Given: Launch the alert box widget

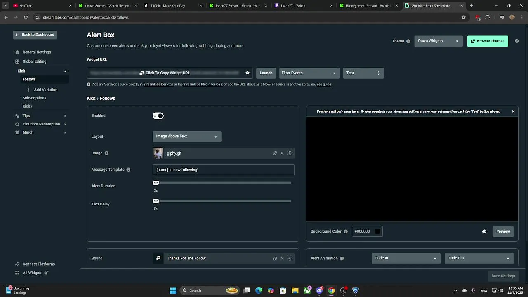Looking at the screenshot, I should point(266,73).
